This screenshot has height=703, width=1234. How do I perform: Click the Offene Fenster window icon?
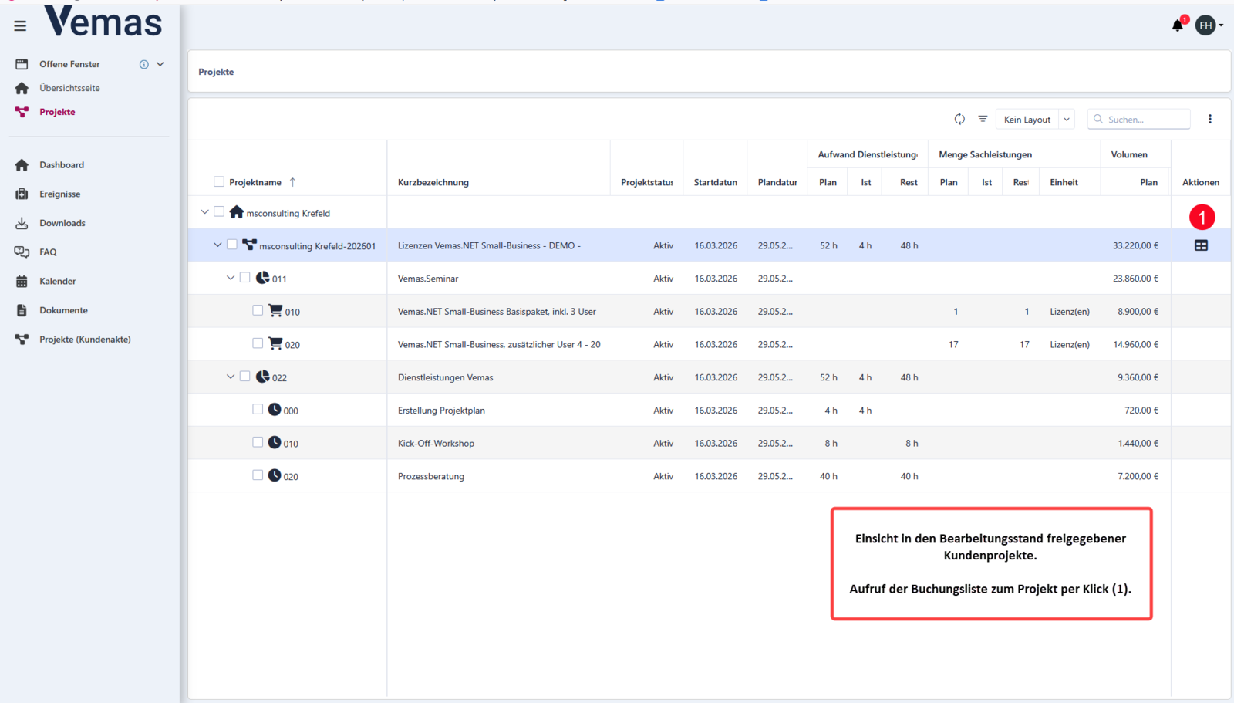[22, 64]
